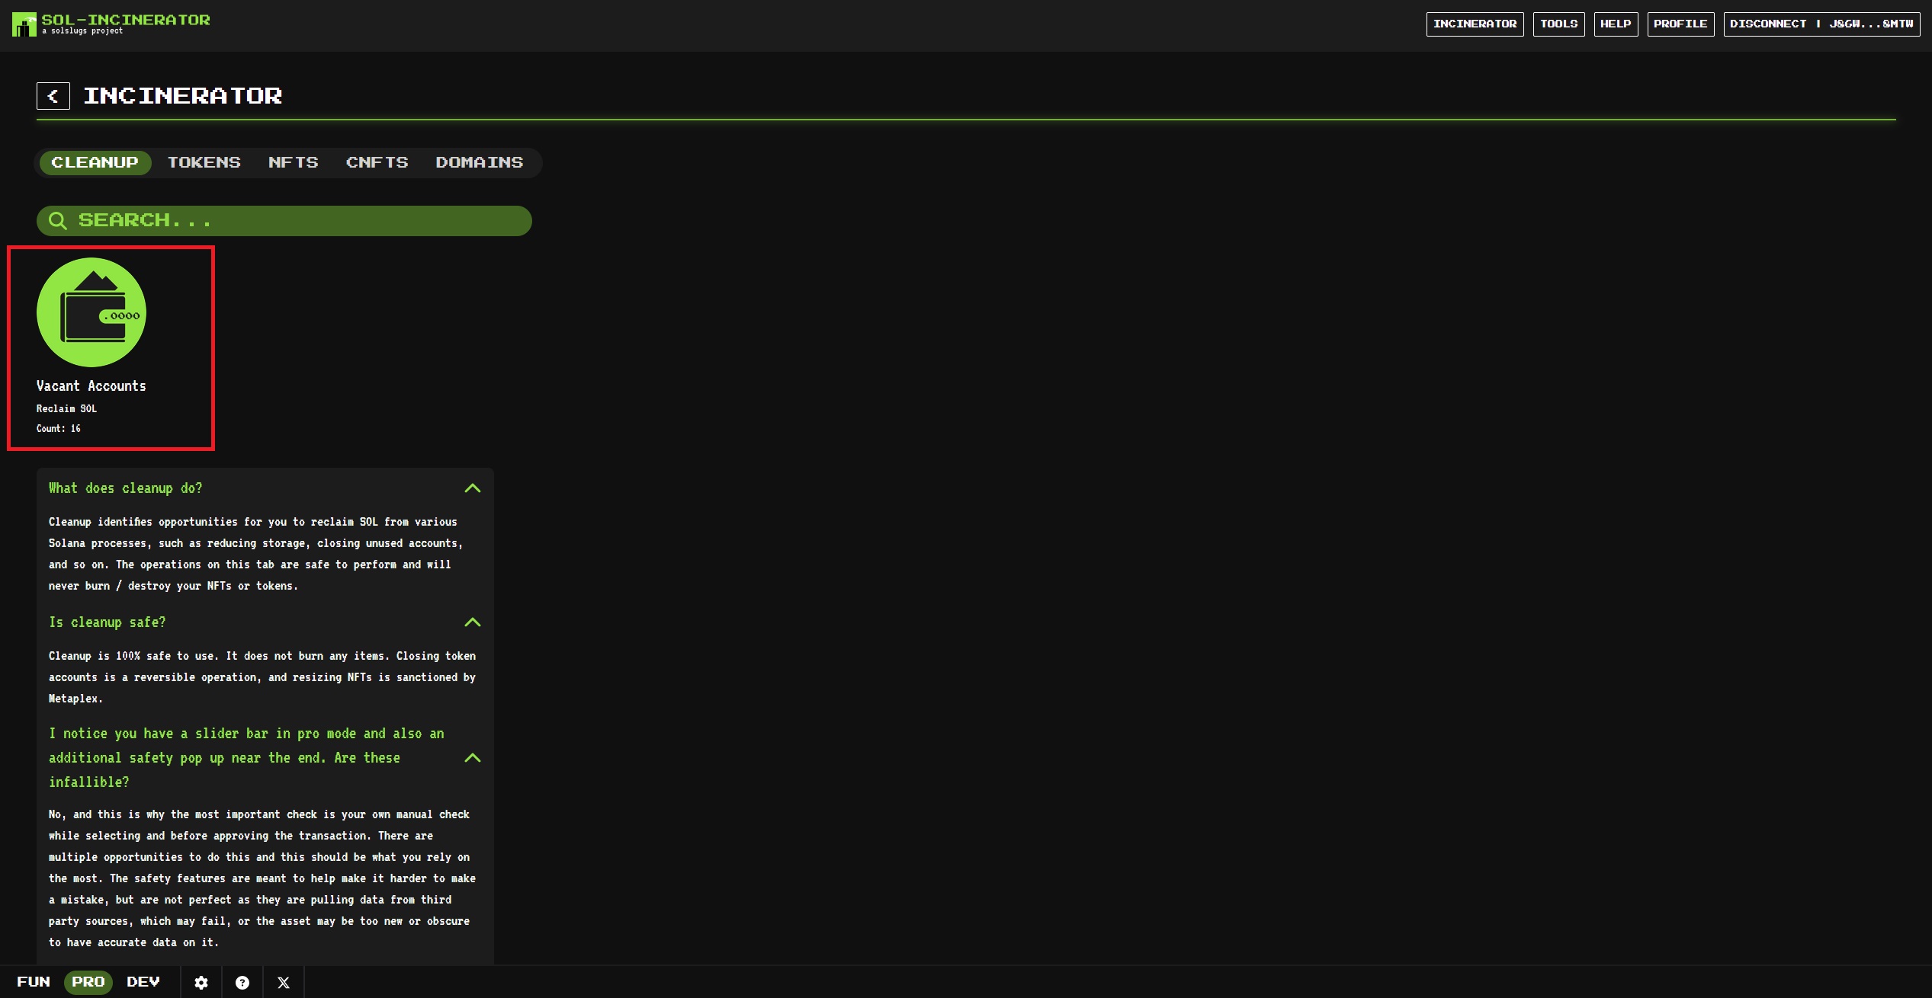Collapse 'Is cleanup safe?' chevron
This screenshot has width=1932, height=998.
click(x=473, y=622)
